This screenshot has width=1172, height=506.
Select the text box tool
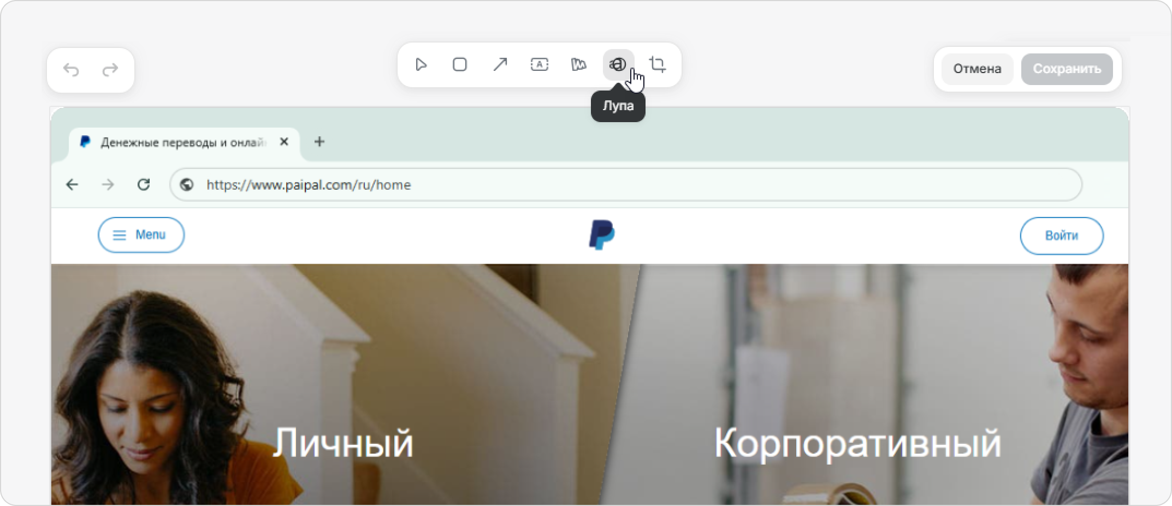(540, 65)
